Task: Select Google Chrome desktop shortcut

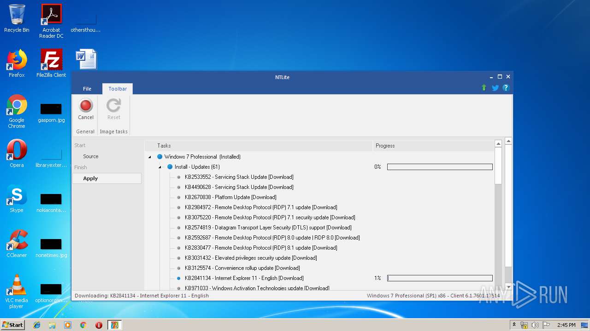Action: click(x=17, y=111)
